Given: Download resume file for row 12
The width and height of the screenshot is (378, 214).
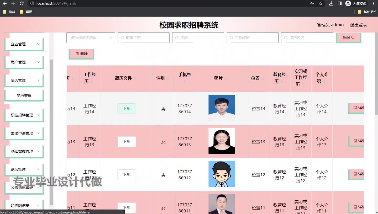Looking at the screenshot, I should pos(127,175).
